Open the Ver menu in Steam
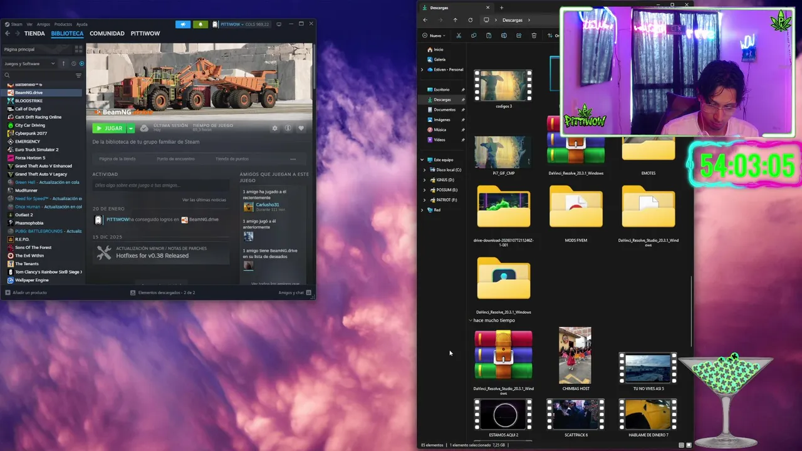Image resolution: width=802 pixels, height=451 pixels. click(29, 24)
